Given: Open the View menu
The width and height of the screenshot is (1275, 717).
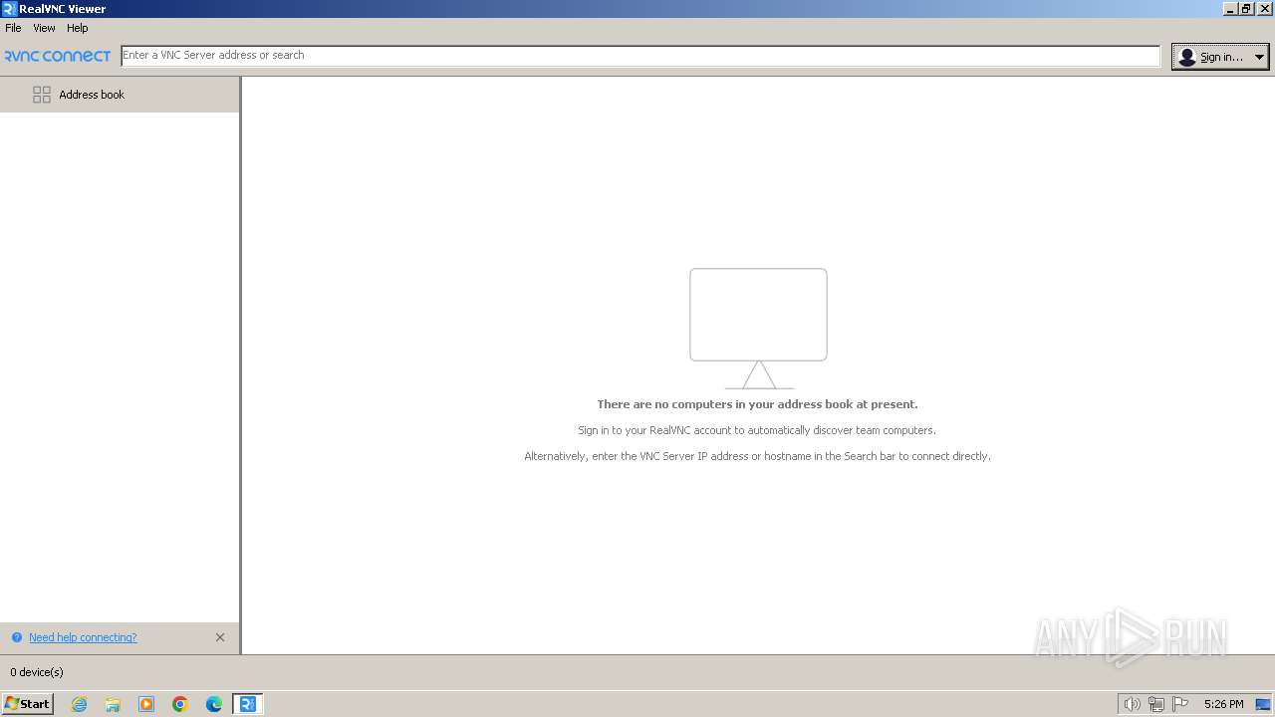Looking at the screenshot, I should [44, 28].
